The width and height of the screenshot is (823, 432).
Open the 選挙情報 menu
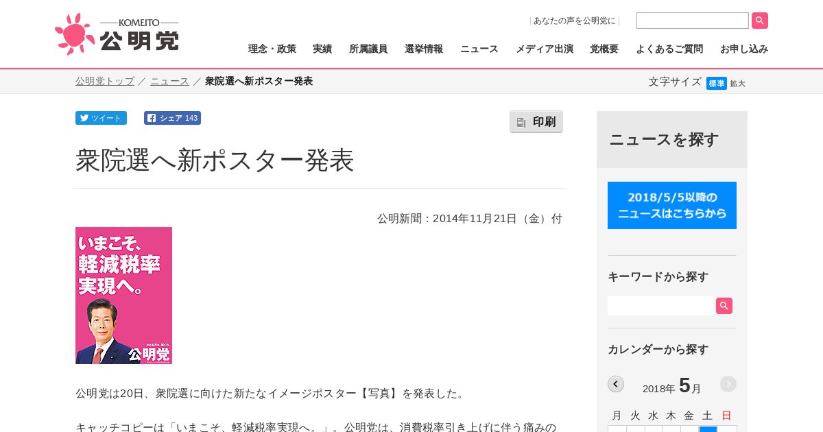424,49
